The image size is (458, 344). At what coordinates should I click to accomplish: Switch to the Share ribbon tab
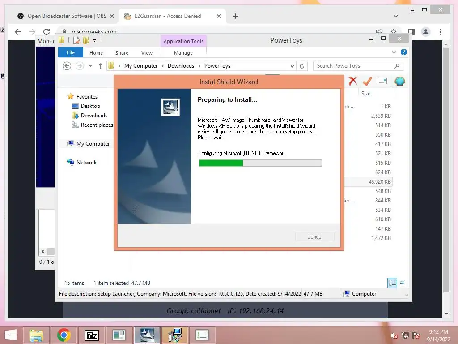point(122,53)
